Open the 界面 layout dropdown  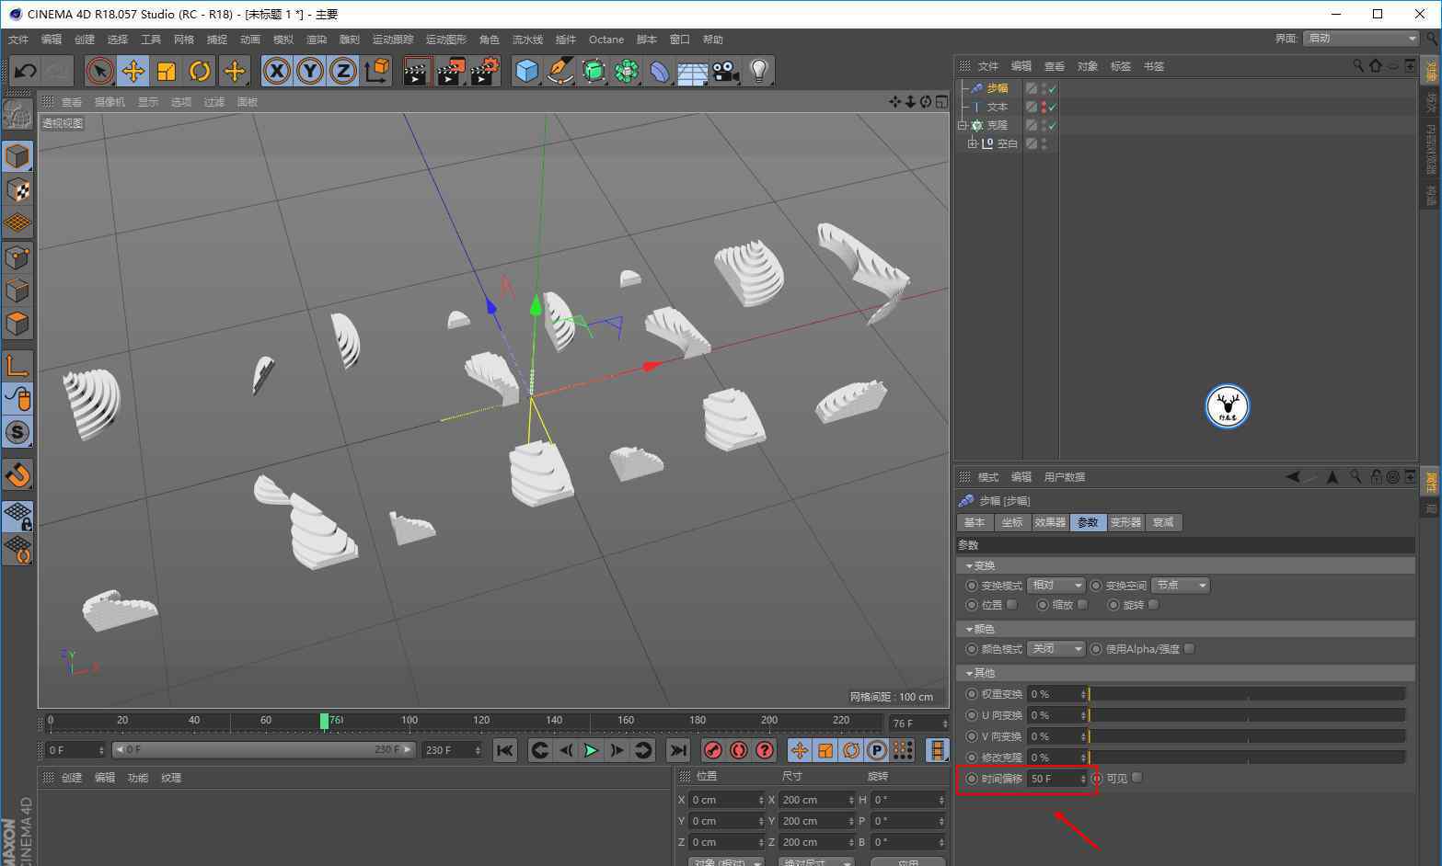click(1361, 38)
